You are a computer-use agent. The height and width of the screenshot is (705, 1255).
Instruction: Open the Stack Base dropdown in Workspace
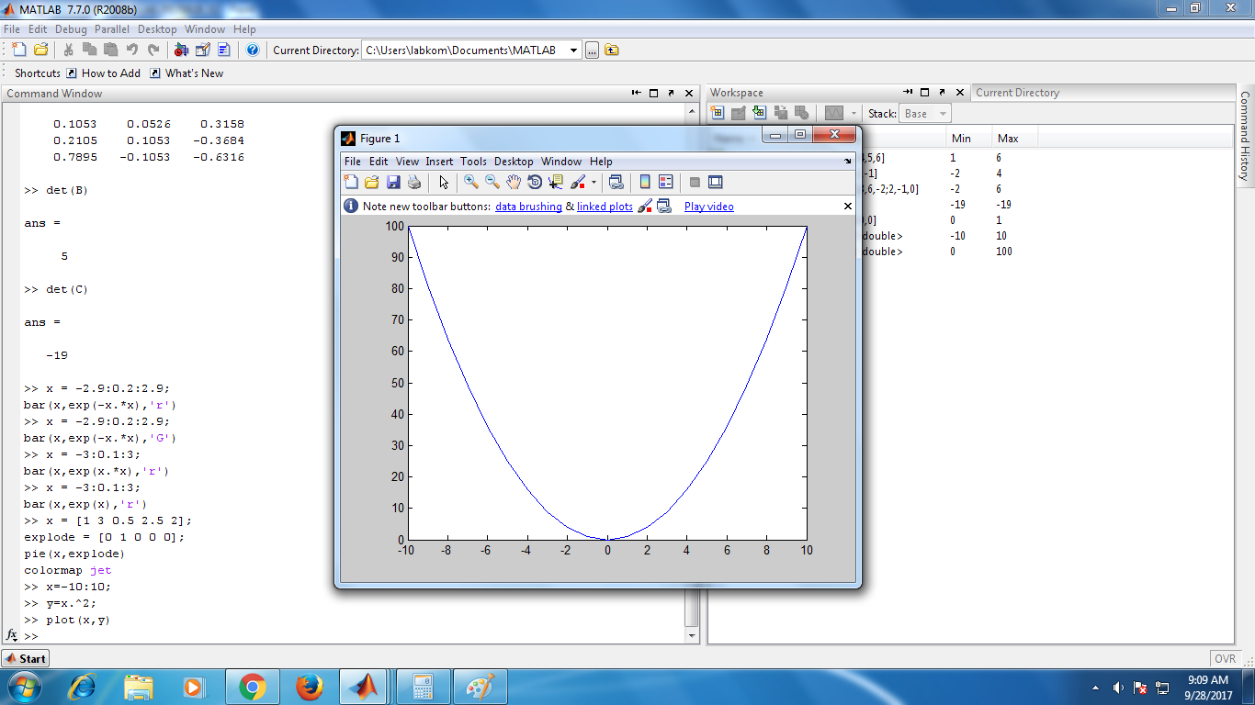point(943,114)
